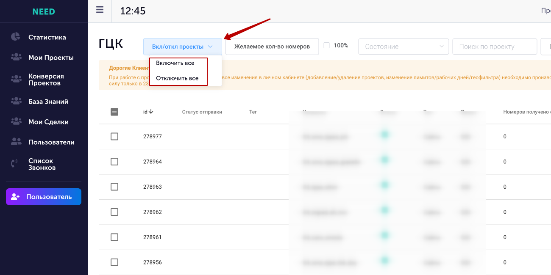The image size is (551, 275).
Task: Click the id column header
Action: 145,112
